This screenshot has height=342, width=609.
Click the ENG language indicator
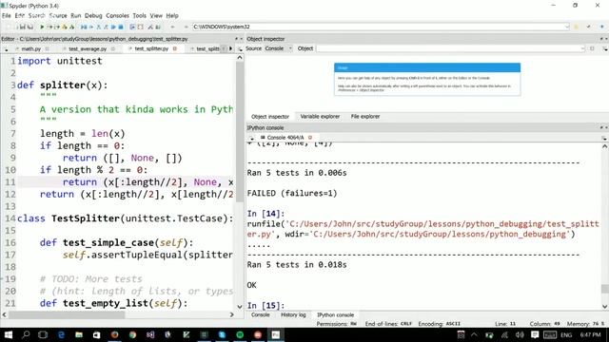pos(566,334)
